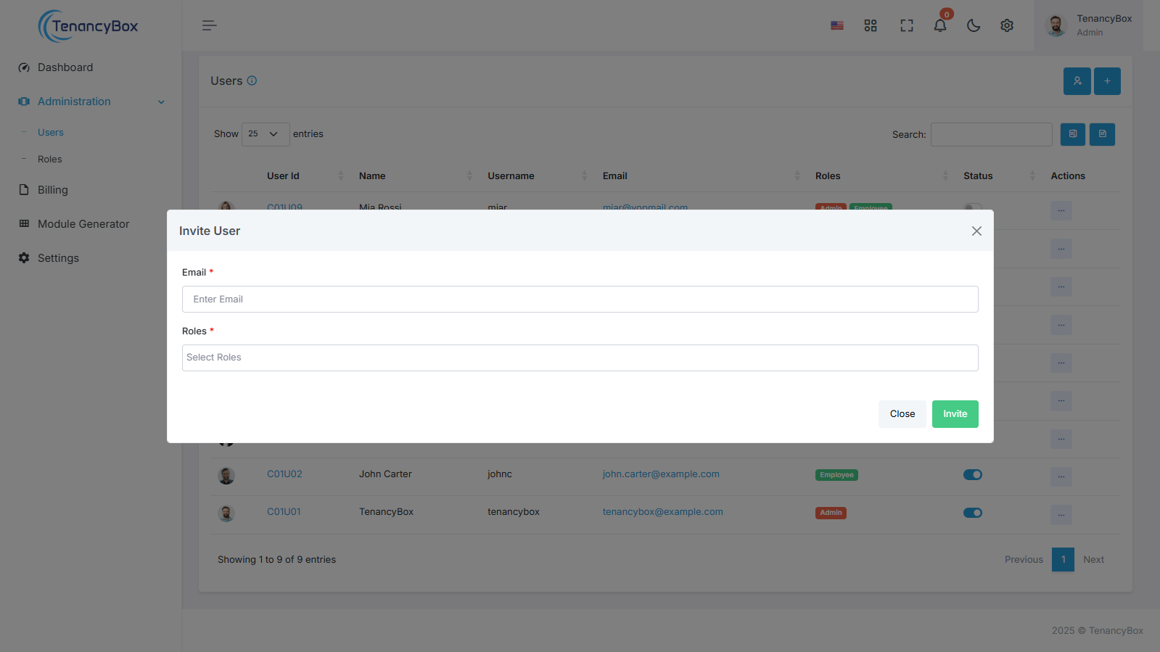Open the header settings gear icon
1160x652 pixels.
pos(1006,25)
